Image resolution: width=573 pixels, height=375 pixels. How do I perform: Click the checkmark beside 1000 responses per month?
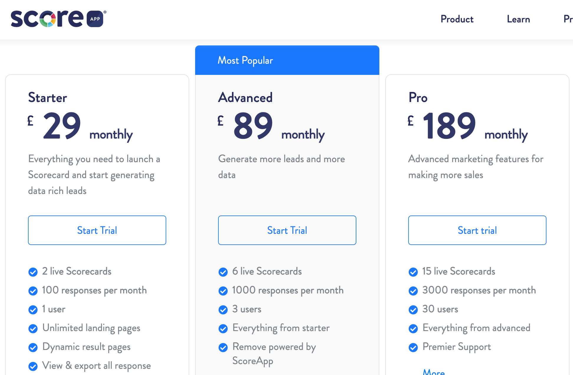coord(223,291)
